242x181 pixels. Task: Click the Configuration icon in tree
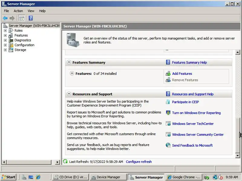pos(11,45)
